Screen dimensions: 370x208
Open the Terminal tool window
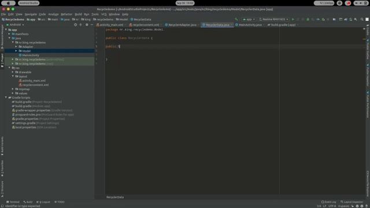[13, 202]
